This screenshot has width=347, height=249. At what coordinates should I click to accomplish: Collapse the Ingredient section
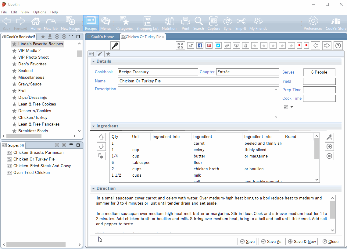93,126
